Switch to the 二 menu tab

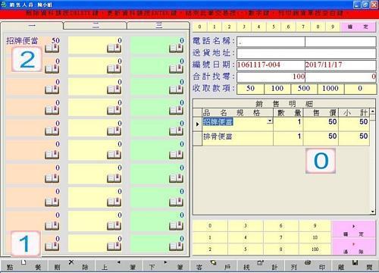click(96, 25)
